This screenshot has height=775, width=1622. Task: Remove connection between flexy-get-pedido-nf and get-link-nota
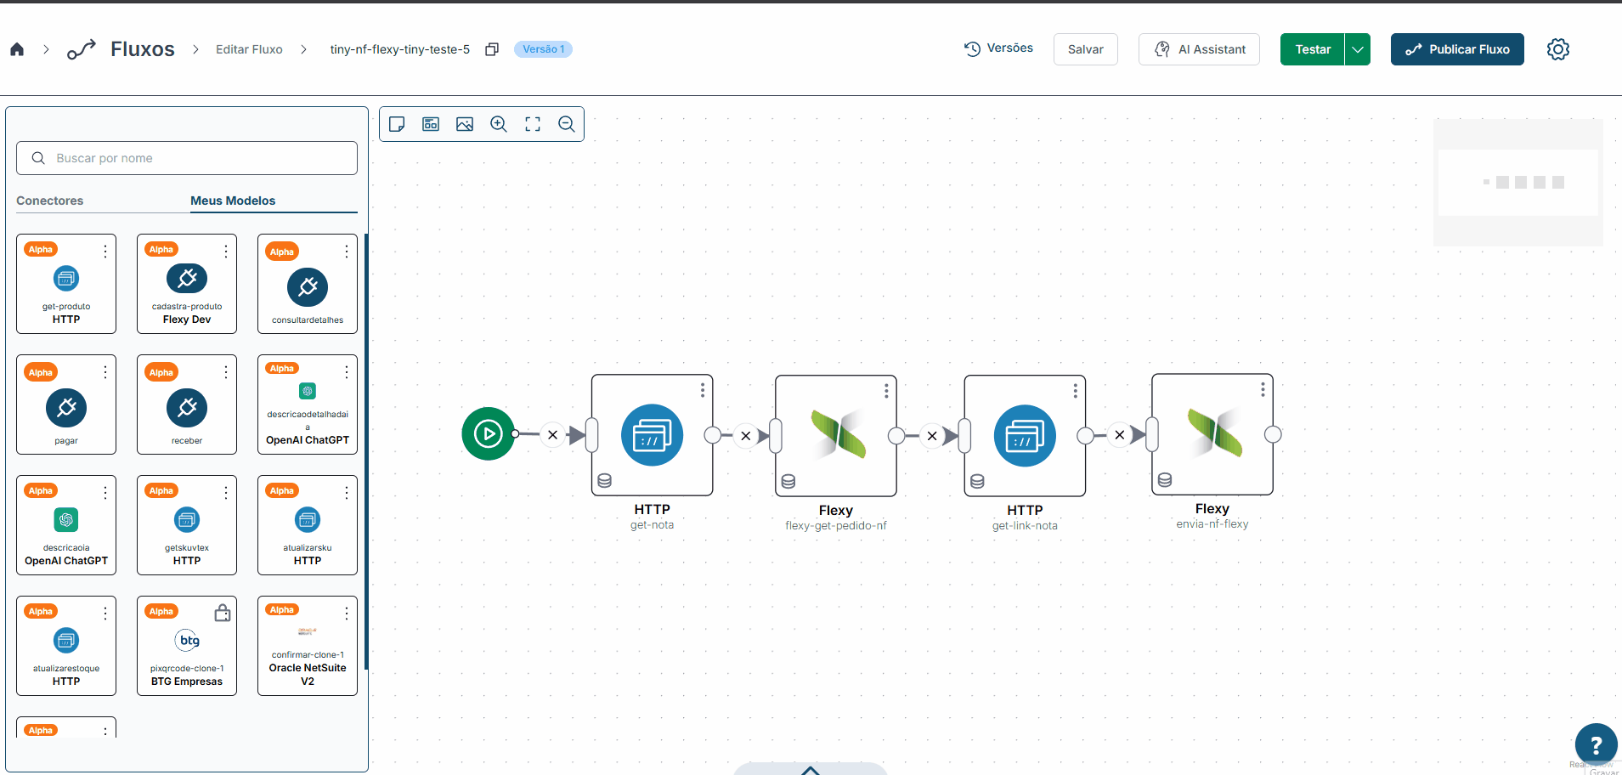932,436
